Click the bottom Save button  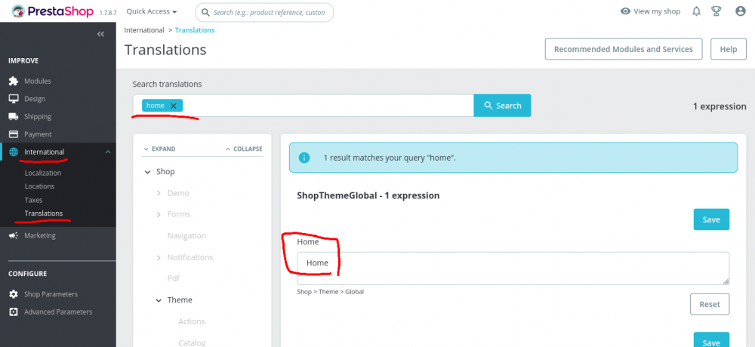point(711,340)
